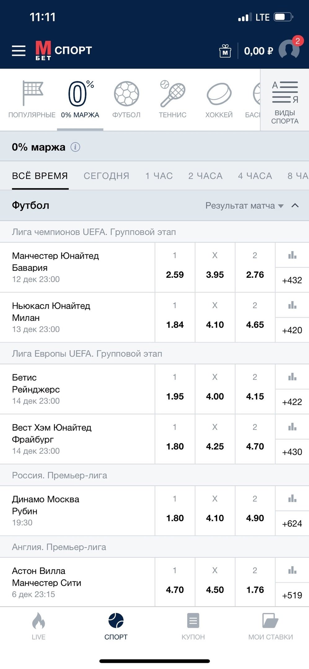The image size is (309, 669).
Task: Collapse the Football section
Action: coord(295,206)
